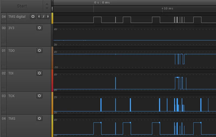Open settings gear for analog TMS channel
216x137 pixels.
(x=39, y=118)
